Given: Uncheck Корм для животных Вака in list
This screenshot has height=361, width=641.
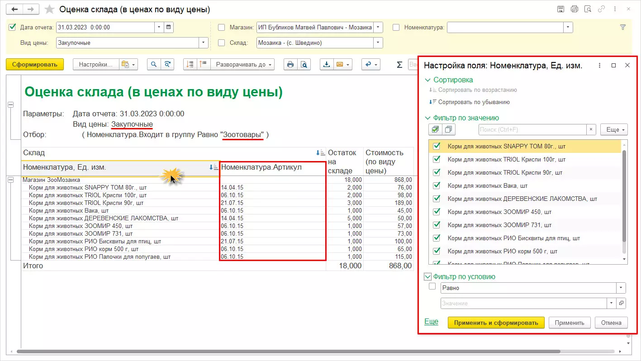Looking at the screenshot, I should (437, 185).
